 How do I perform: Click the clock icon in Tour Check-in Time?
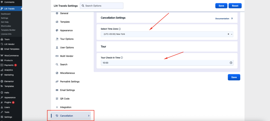[231, 63]
